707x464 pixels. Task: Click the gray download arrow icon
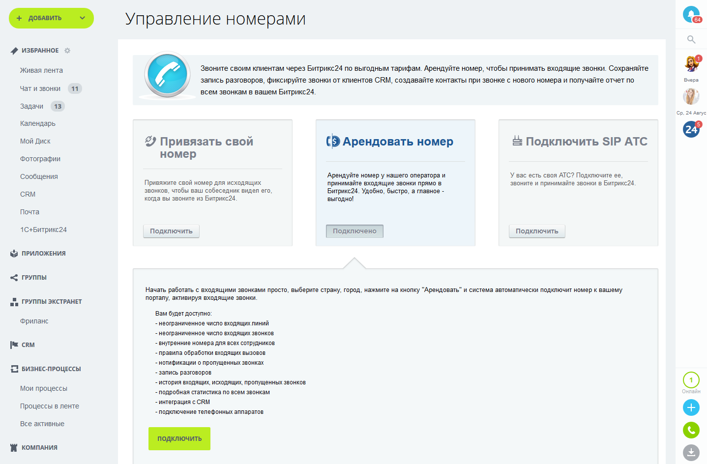(x=691, y=453)
